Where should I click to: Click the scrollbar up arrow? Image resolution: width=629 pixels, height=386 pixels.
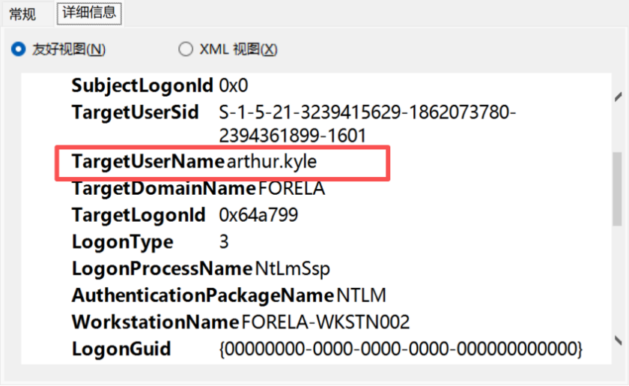[618, 97]
